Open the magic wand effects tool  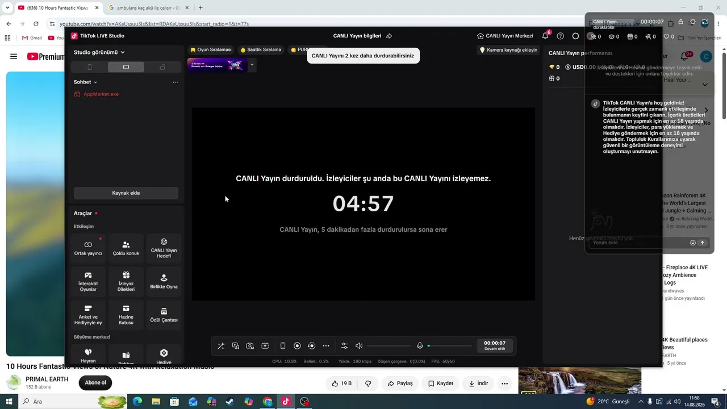[x=221, y=346]
